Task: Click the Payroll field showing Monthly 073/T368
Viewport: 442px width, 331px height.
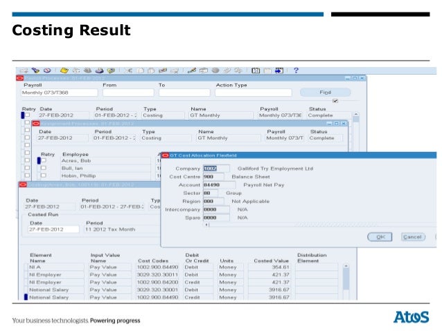Action: click(60, 93)
